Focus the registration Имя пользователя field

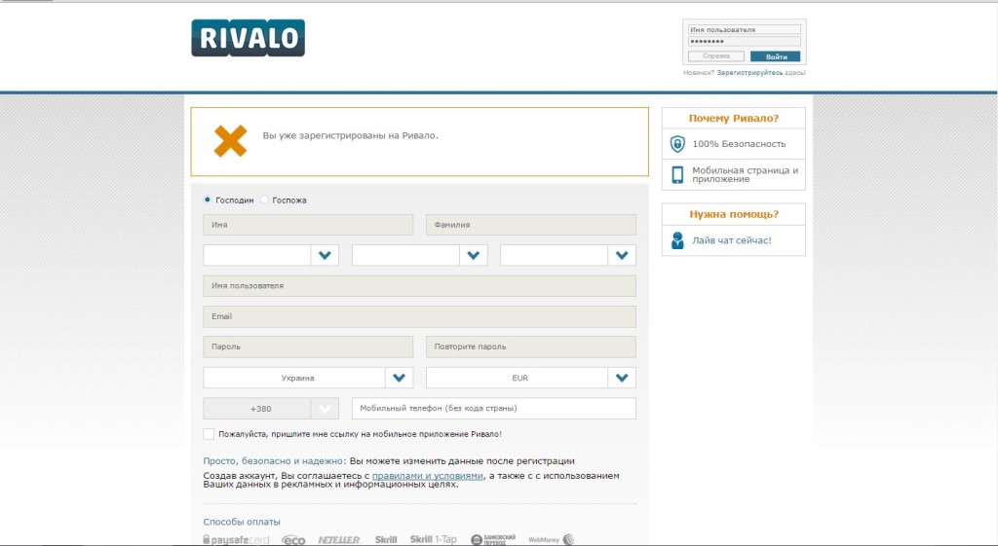(x=419, y=286)
